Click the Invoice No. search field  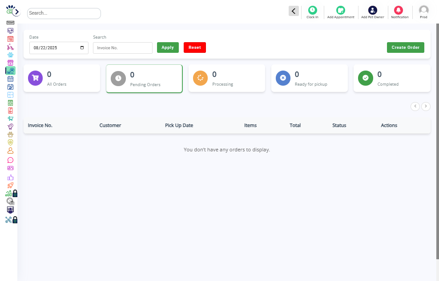coord(123,48)
